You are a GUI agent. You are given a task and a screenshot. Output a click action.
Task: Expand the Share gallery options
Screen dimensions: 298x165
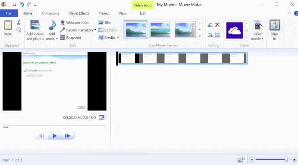(x=247, y=37)
